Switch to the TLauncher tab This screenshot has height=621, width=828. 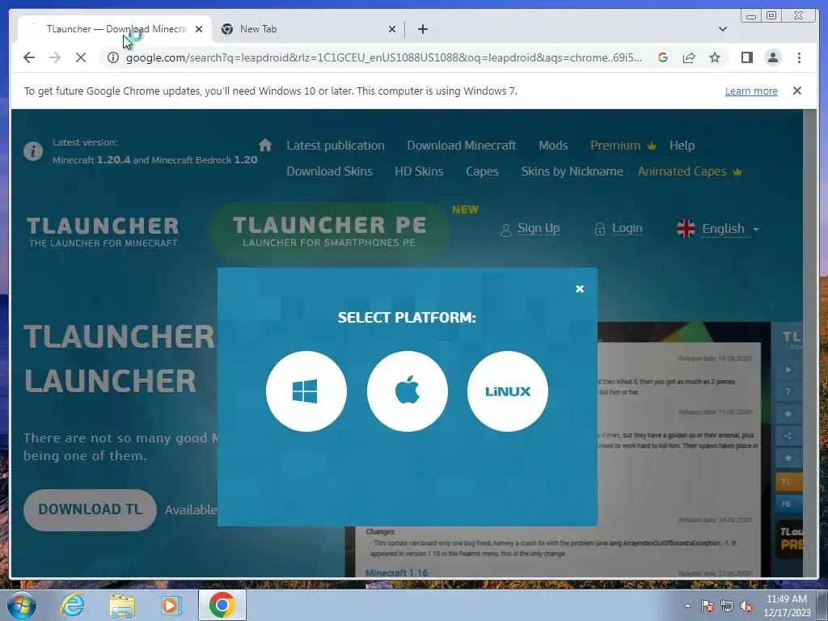click(115, 29)
